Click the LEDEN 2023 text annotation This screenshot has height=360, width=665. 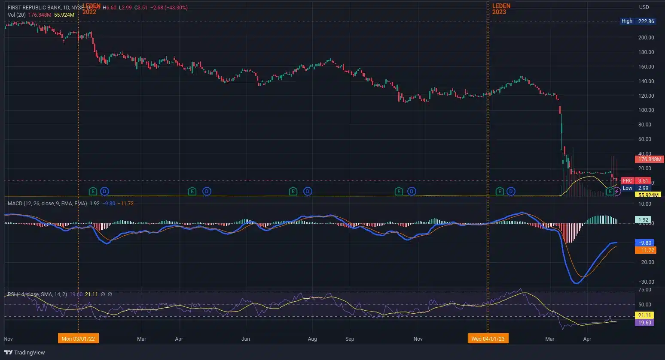(501, 9)
